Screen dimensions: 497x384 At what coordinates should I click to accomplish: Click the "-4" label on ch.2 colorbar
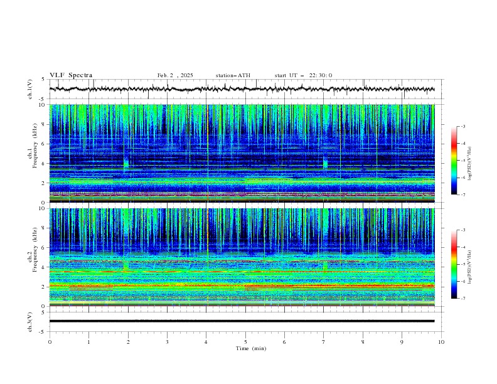coord(462,247)
